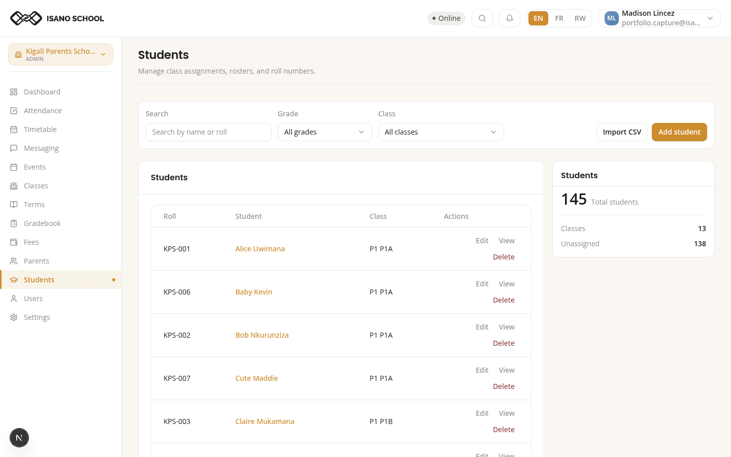
Task: Click the Attendance checkbox icon in sidebar
Action: 14,111
